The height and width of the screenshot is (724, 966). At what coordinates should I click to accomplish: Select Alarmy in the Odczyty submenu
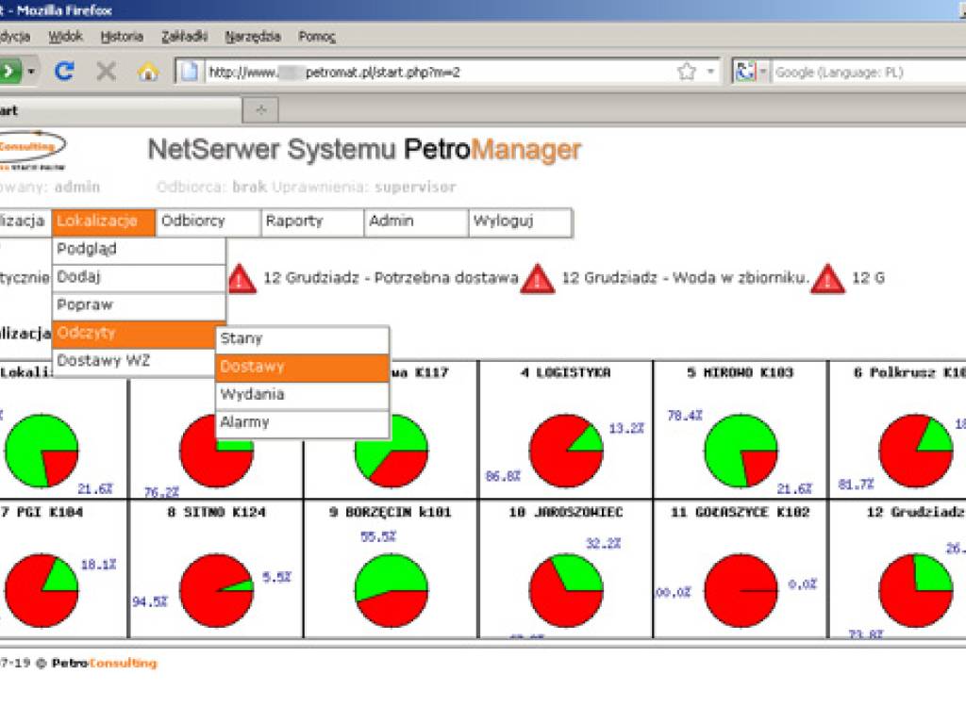(303, 423)
